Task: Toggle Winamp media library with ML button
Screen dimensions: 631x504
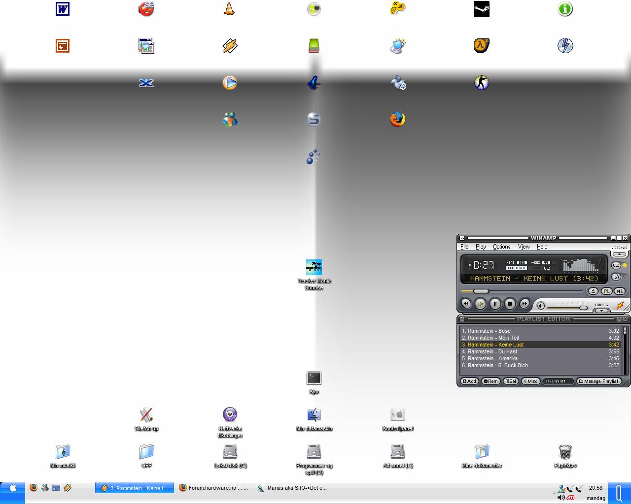Action: pos(619,291)
